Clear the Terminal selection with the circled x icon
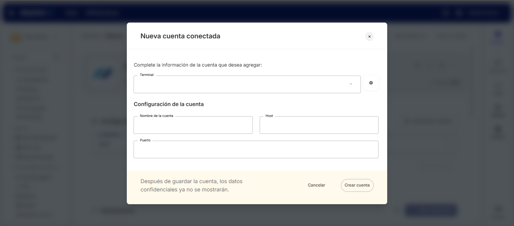Screen dimensions: 514x226 click(371, 83)
